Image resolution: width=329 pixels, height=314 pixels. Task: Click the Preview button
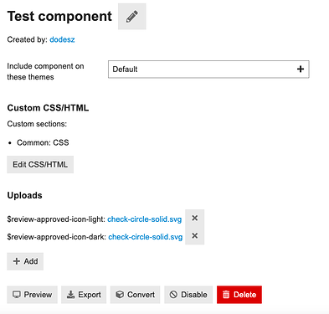pos(32,295)
